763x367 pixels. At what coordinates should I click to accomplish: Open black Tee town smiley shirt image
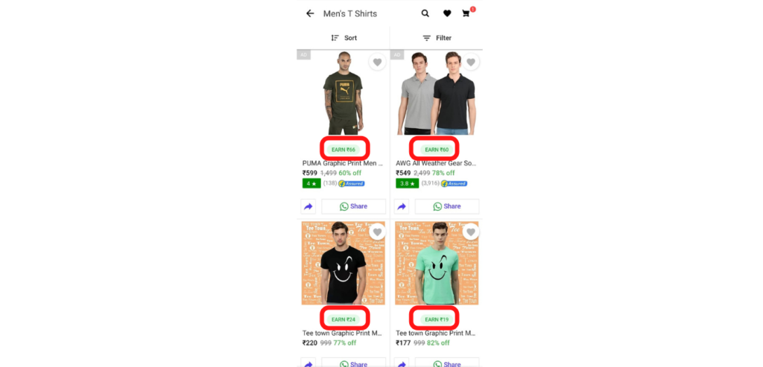(343, 263)
